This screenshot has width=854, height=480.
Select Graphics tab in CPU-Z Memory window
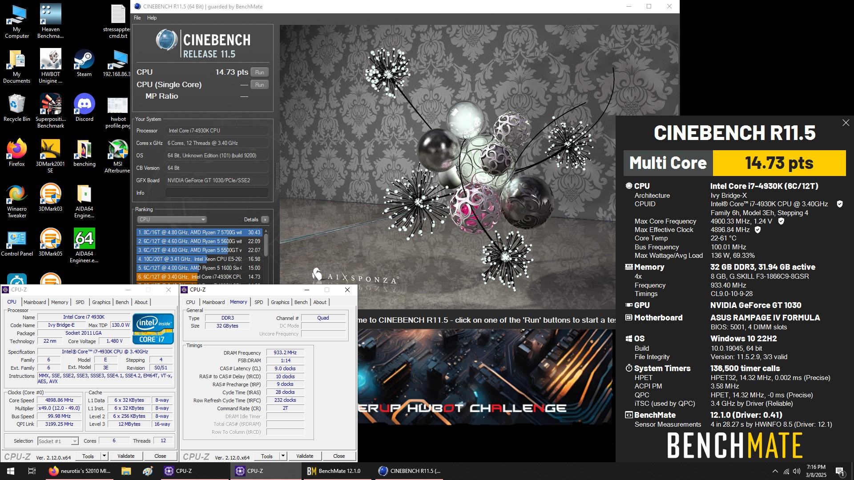pos(280,302)
